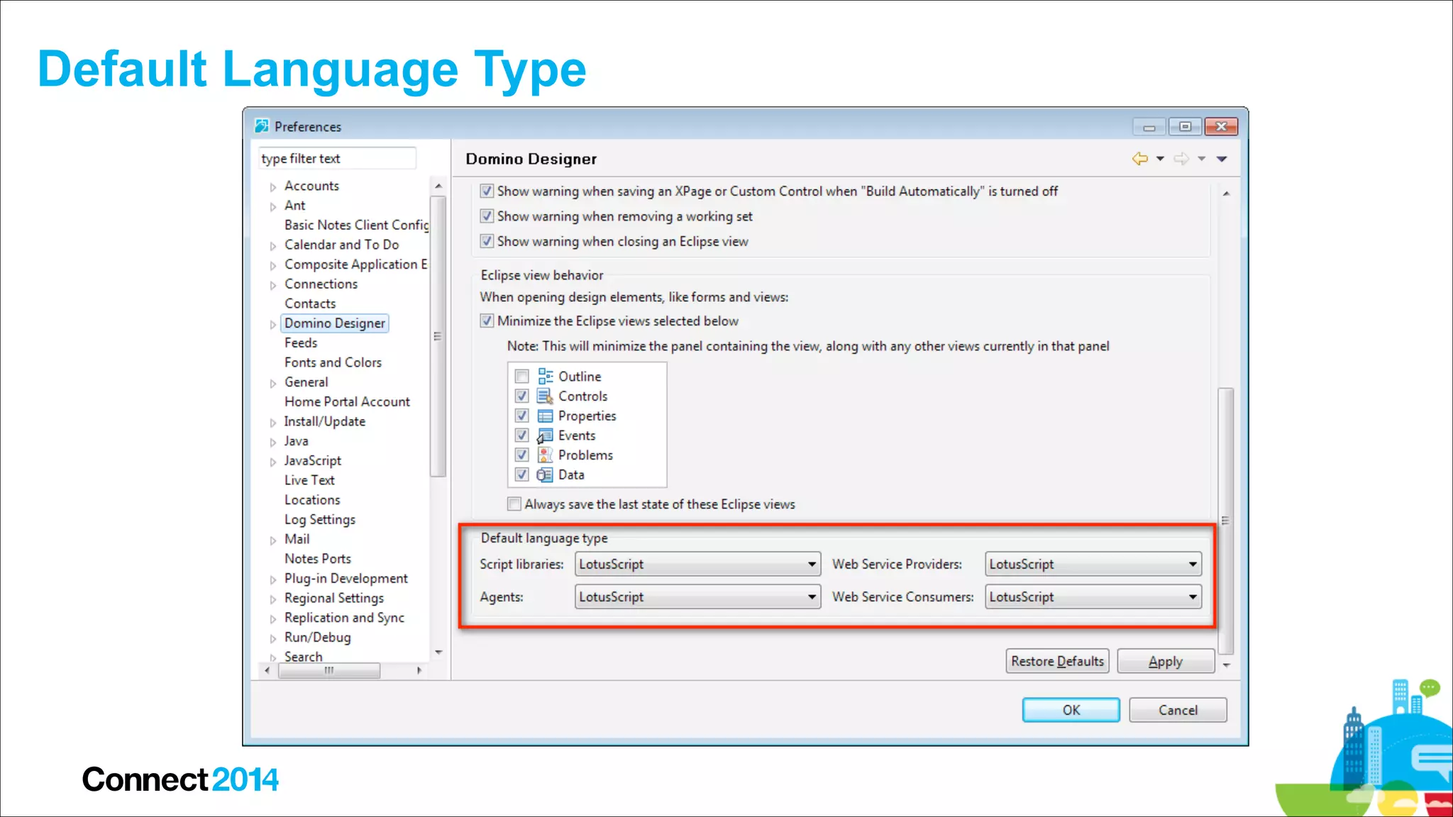Click the tree vertical scrollbar thumb
Screen dimensions: 1453x817
pyautogui.click(x=438, y=336)
